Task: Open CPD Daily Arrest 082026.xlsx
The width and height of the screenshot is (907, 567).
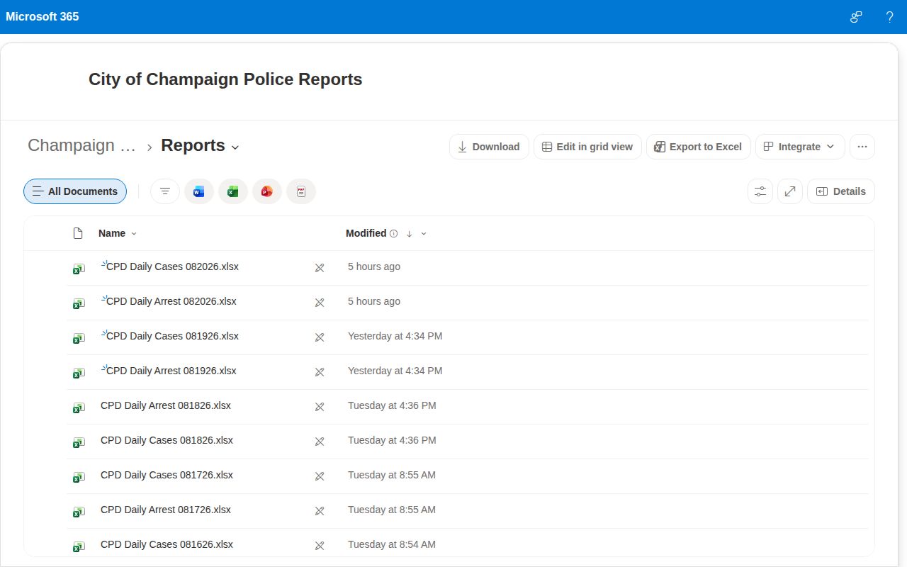Action: [171, 301]
